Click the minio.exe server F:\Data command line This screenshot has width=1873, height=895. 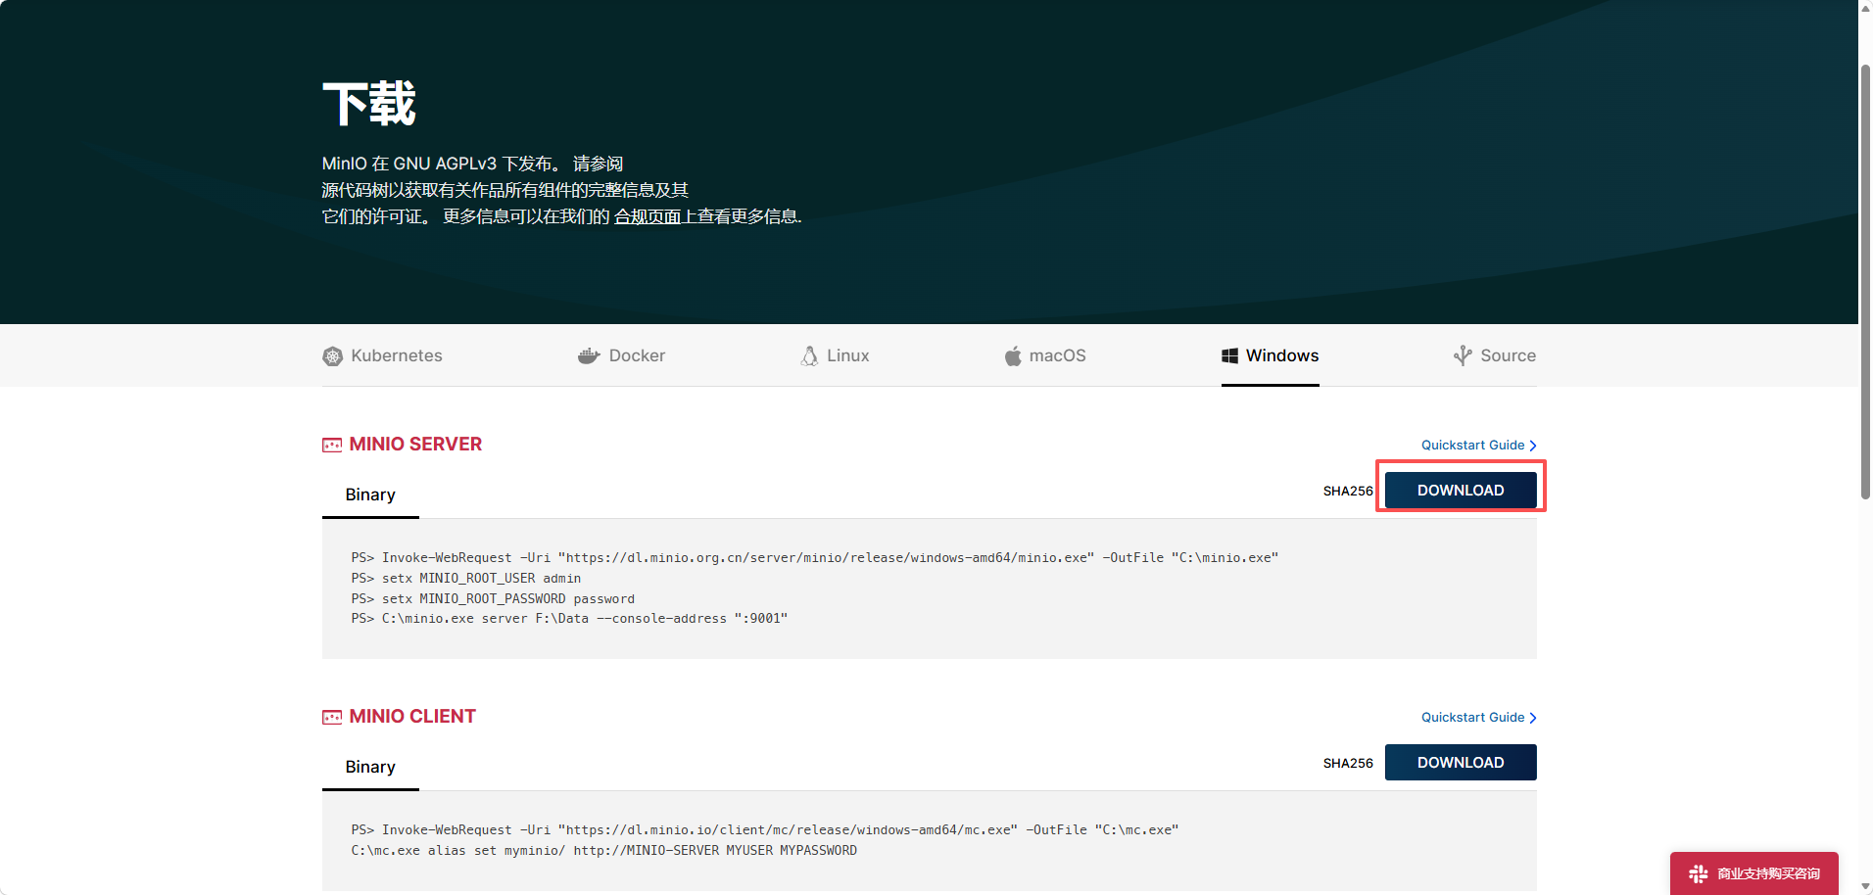(x=569, y=619)
